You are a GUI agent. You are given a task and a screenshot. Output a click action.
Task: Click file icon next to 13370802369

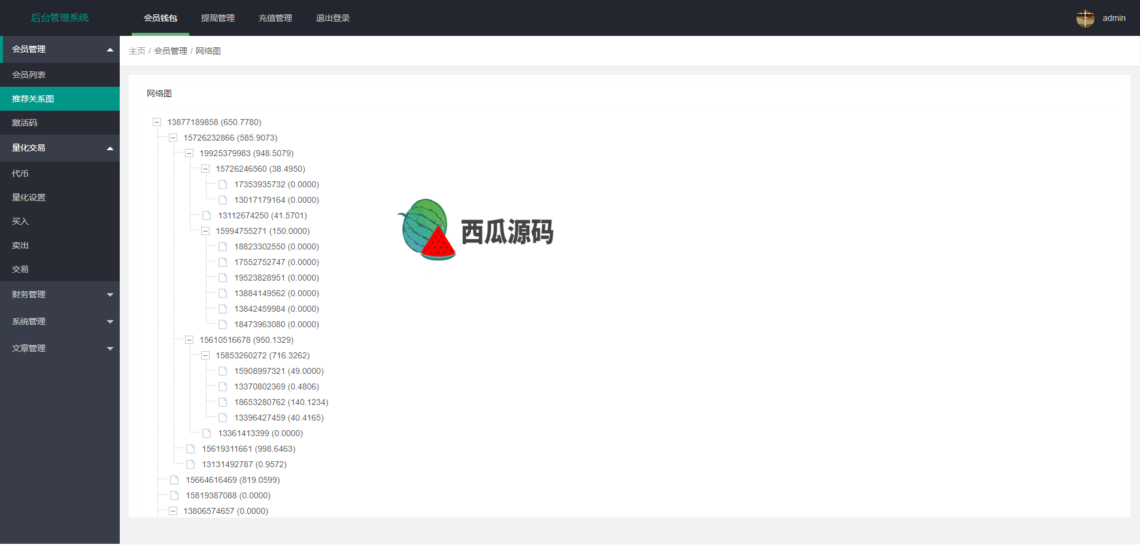coord(223,386)
